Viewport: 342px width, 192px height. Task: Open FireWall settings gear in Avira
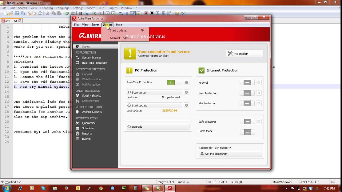pyautogui.click(x=259, y=83)
